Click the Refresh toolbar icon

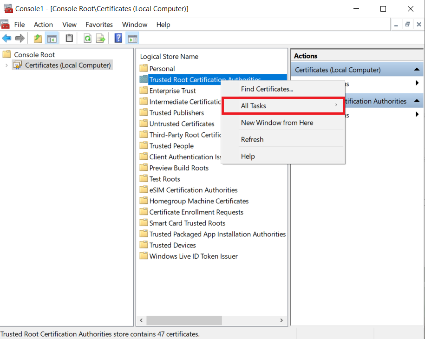[x=87, y=38]
